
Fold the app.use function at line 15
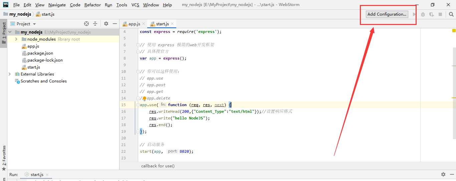coord(137,105)
